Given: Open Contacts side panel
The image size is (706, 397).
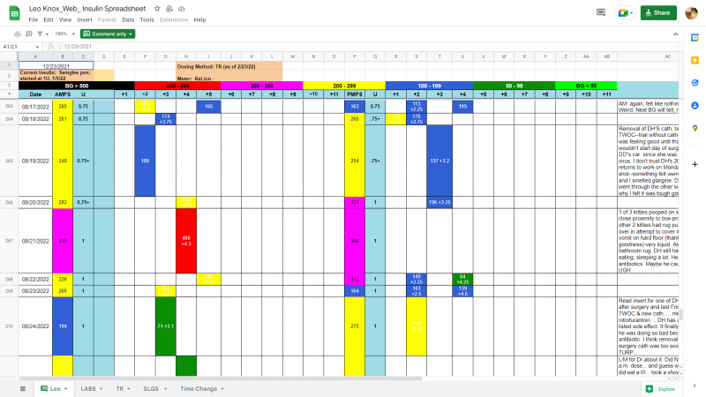Looking at the screenshot, I should (x=695, y=106).
